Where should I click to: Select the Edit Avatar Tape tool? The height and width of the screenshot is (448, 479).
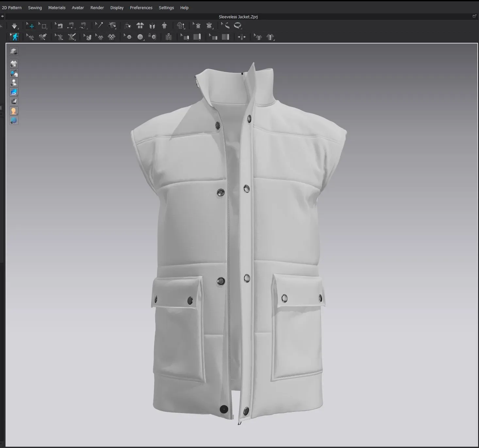[x=225, y=26]
